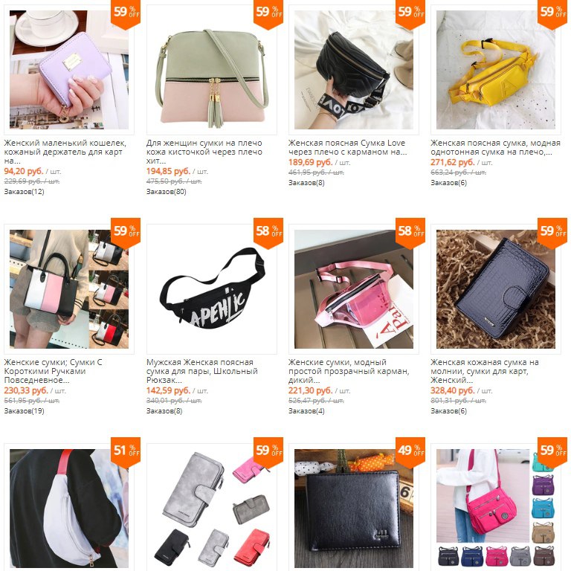571x571 pixels.
Task: Click the 58% OFF badge on transparent bag
Action: [410, 233]
